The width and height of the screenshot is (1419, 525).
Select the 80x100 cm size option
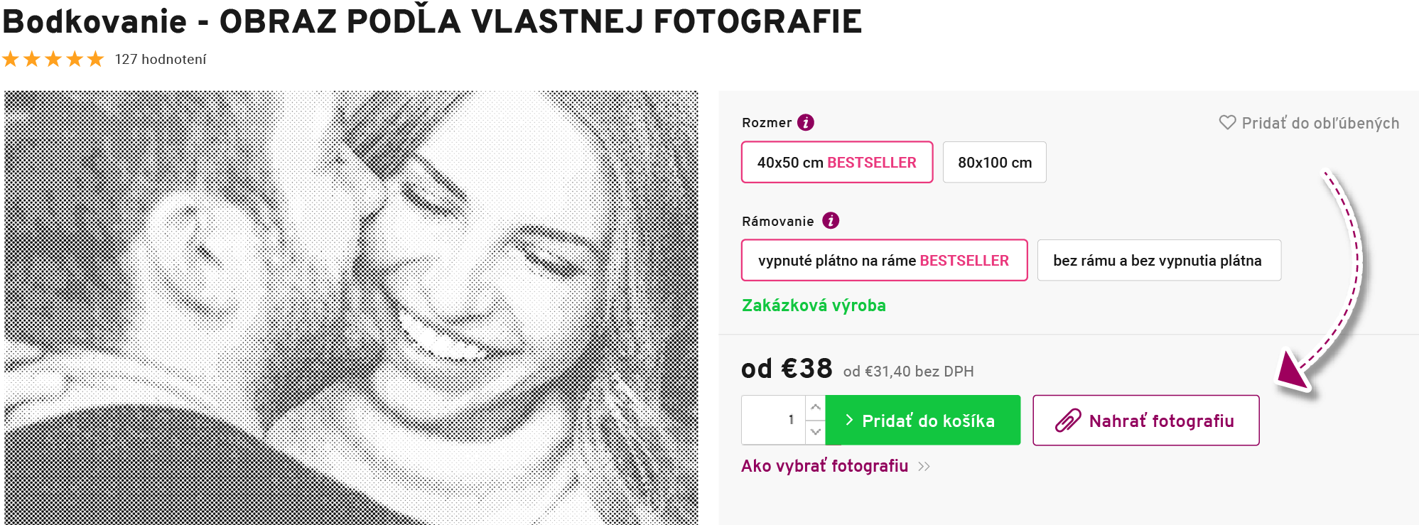(x=994, y=162)
